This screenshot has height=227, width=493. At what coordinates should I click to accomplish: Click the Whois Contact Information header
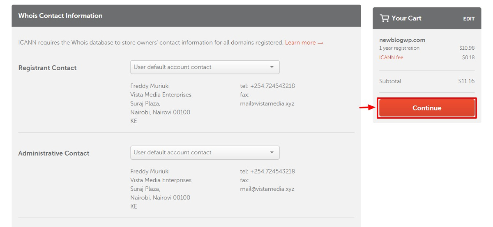60,16
